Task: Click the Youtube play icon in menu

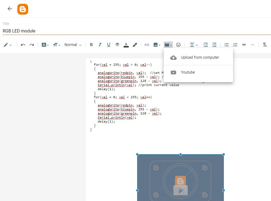Action: click(x=173, y=73)
